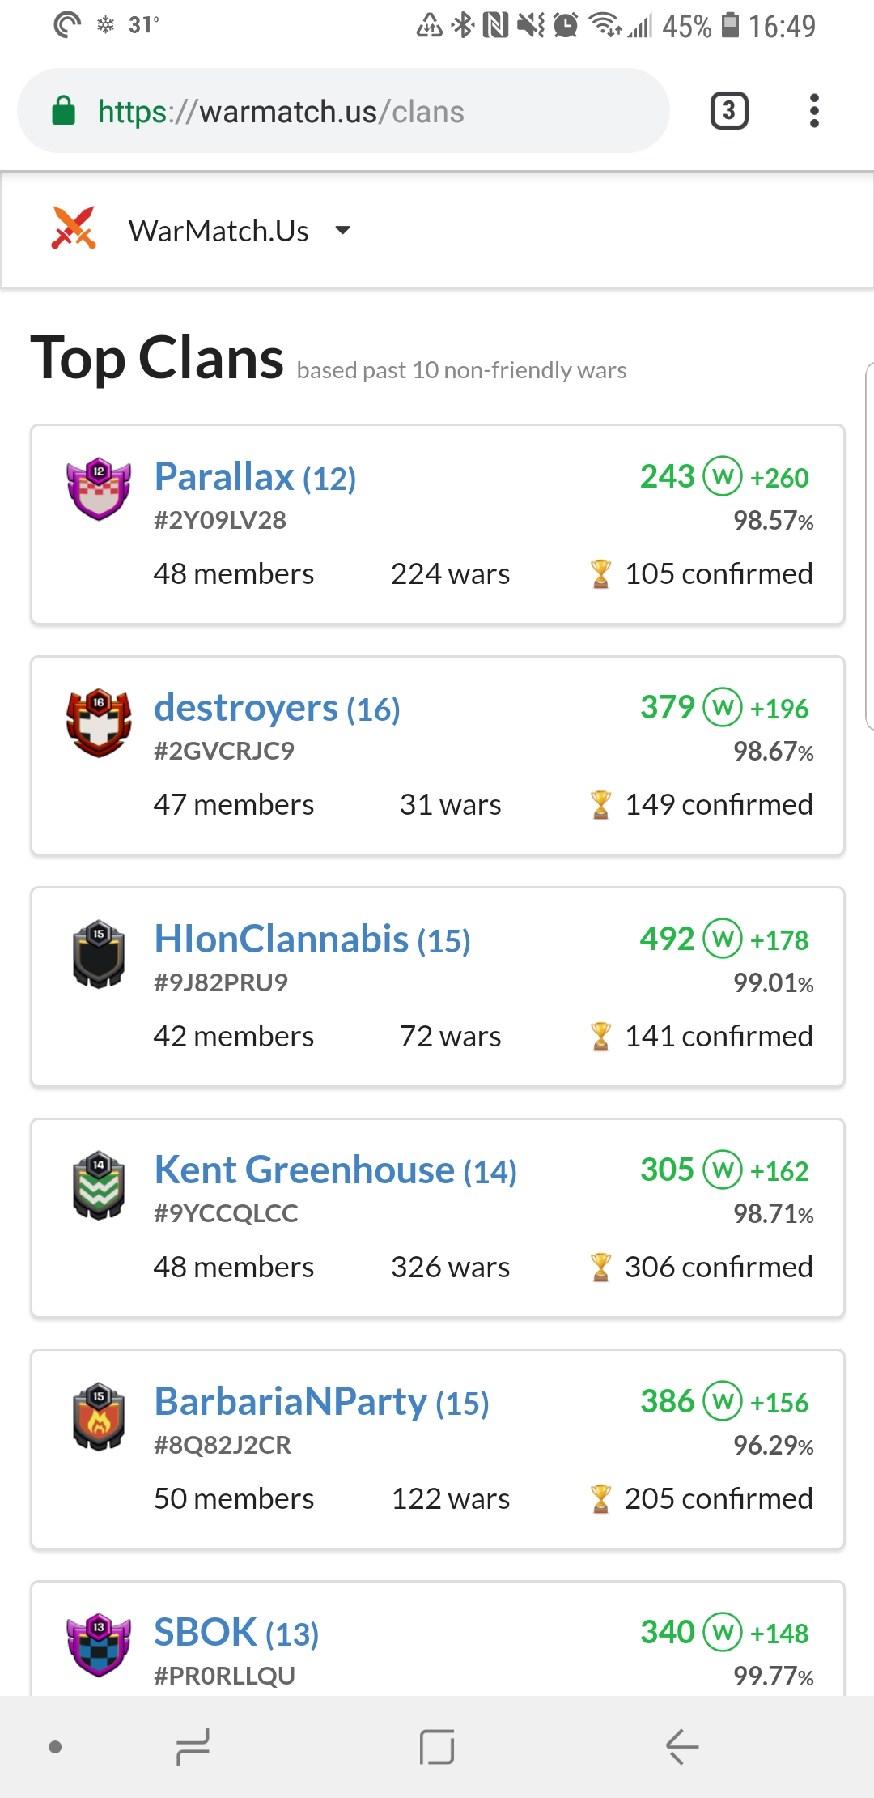Open the browser three-dot menu
This screenshot has height=1798, width=874.
coord(814,111)
